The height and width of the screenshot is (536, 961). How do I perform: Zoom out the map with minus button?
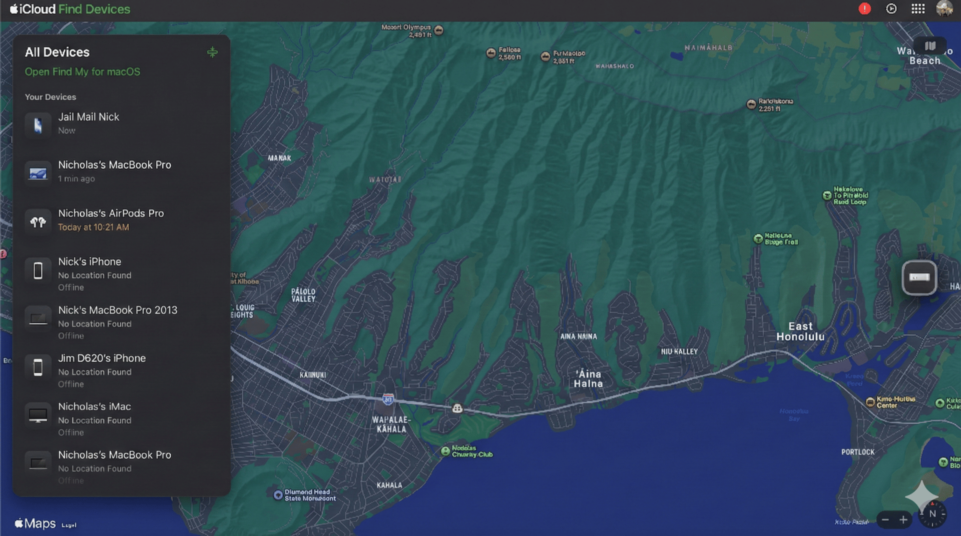click(885, 520)
